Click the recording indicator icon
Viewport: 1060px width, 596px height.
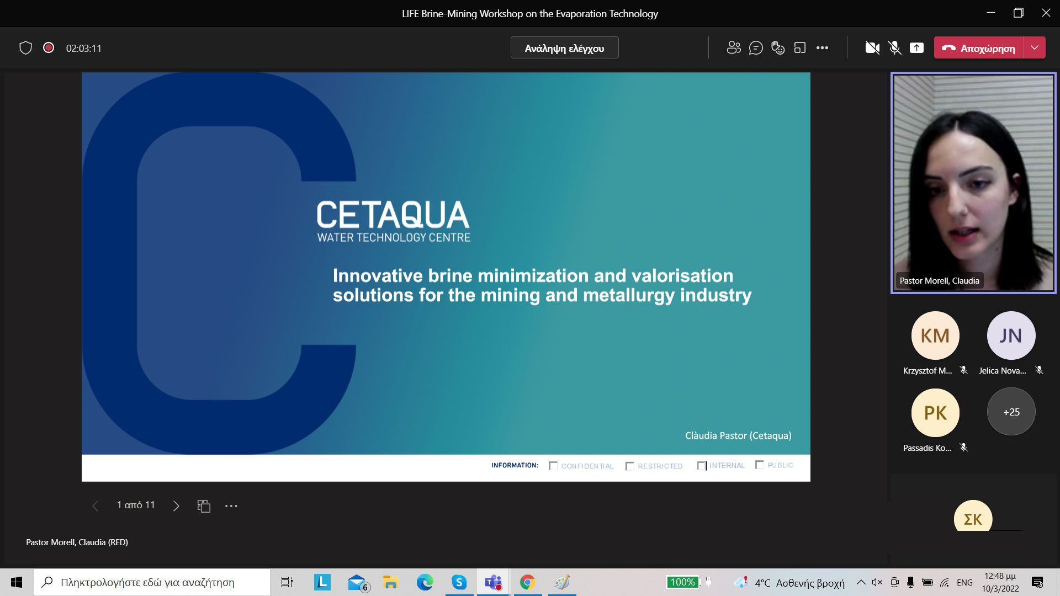tap(49, 48)
